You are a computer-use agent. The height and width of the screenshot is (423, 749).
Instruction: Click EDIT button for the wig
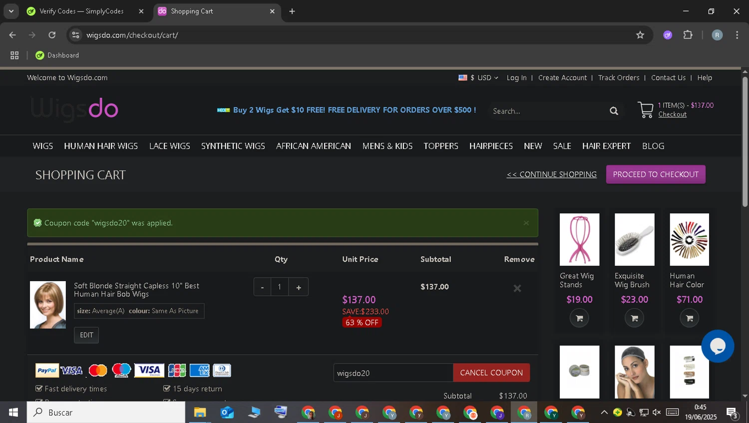point(86,335)
